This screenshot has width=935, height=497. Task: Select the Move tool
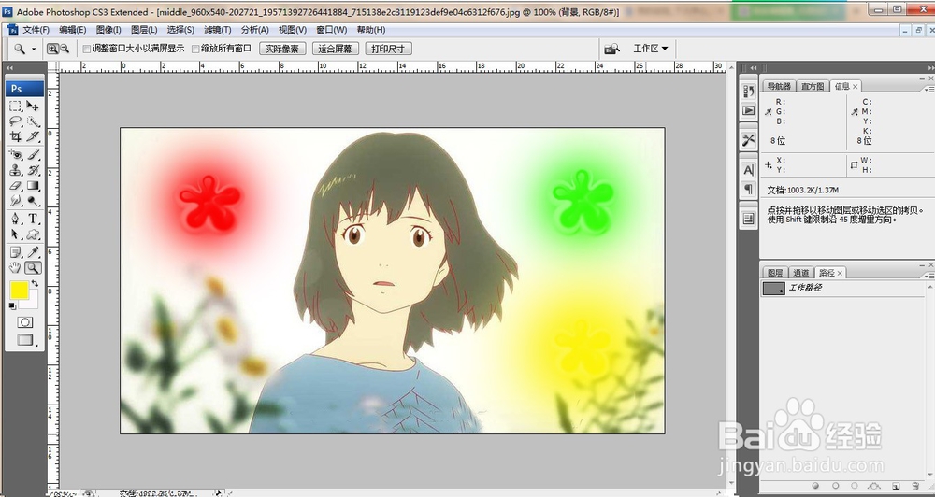tap(33, 106)
